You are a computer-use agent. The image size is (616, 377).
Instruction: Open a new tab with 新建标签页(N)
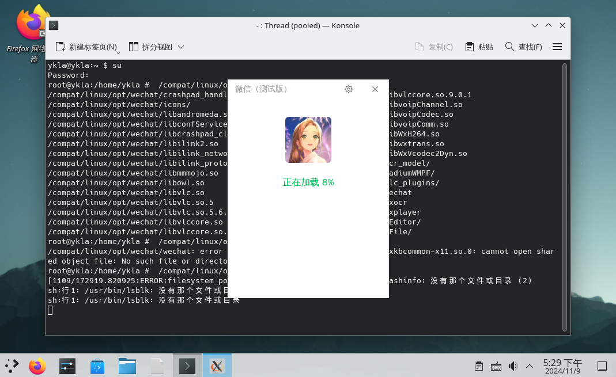(x=86, y=47)
